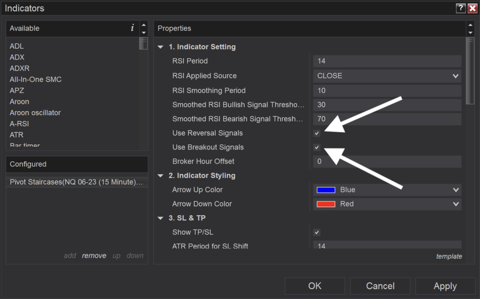The height and width of the screenshot is (299, 480).
Task: Select ADL in the Available list
Action: coord(16,46)
